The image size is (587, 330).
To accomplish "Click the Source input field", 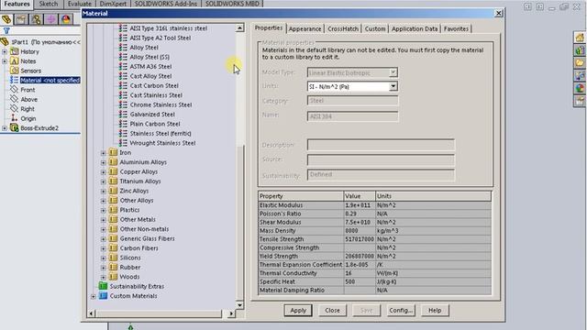I will tap(381, 159).
